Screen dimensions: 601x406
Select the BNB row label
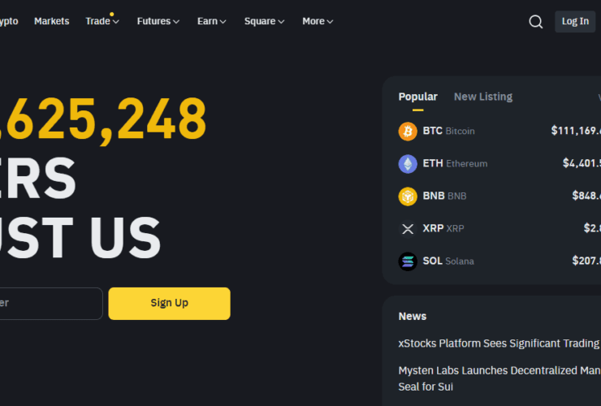point(444,196)
